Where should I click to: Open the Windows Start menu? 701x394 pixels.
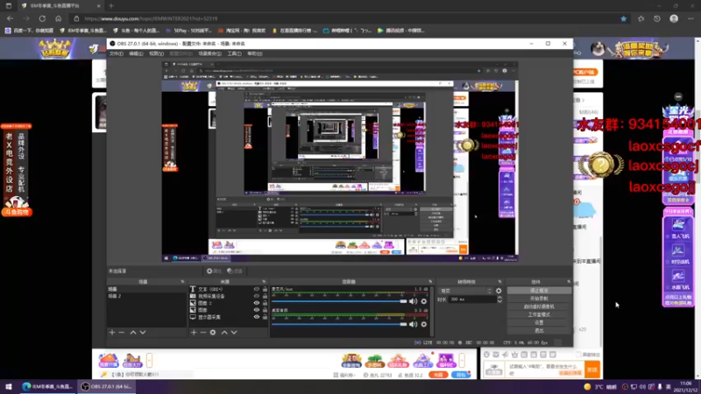(9, 387)
